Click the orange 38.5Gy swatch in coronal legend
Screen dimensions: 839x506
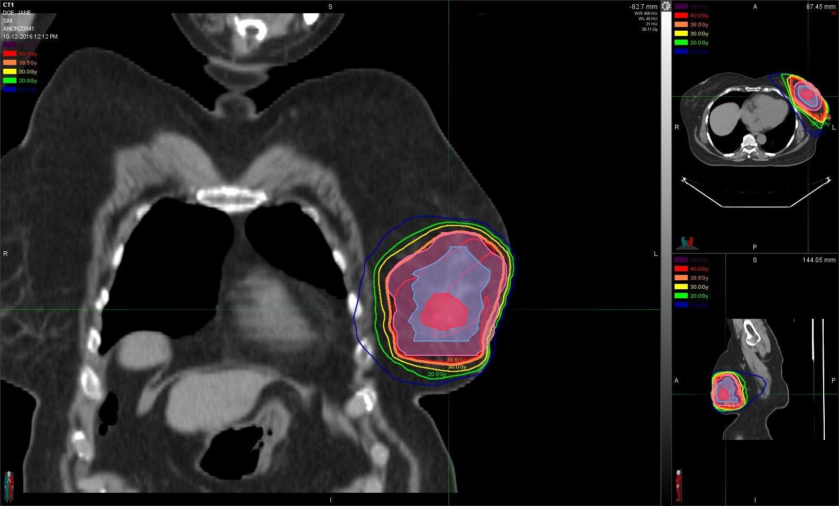click(10, 63)
